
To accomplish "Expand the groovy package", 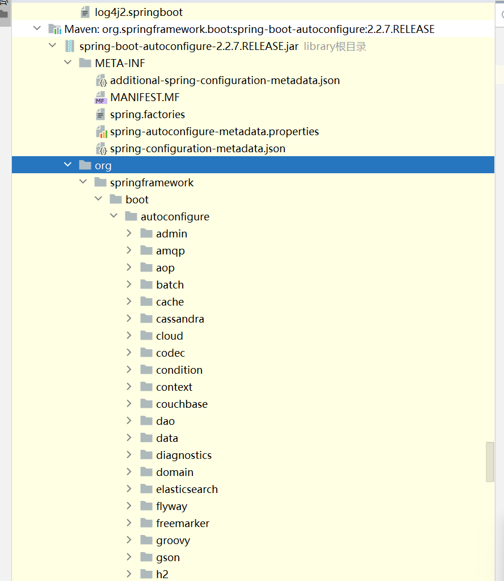I will [129, 540].
